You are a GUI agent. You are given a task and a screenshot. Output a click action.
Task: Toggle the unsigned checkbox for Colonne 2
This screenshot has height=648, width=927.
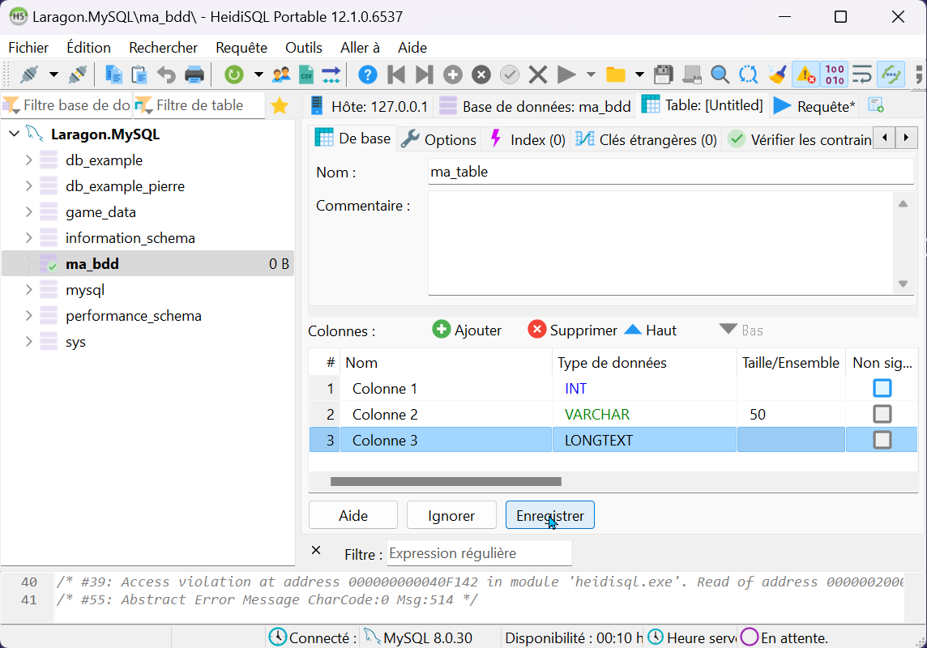click(x=882, y=415)
